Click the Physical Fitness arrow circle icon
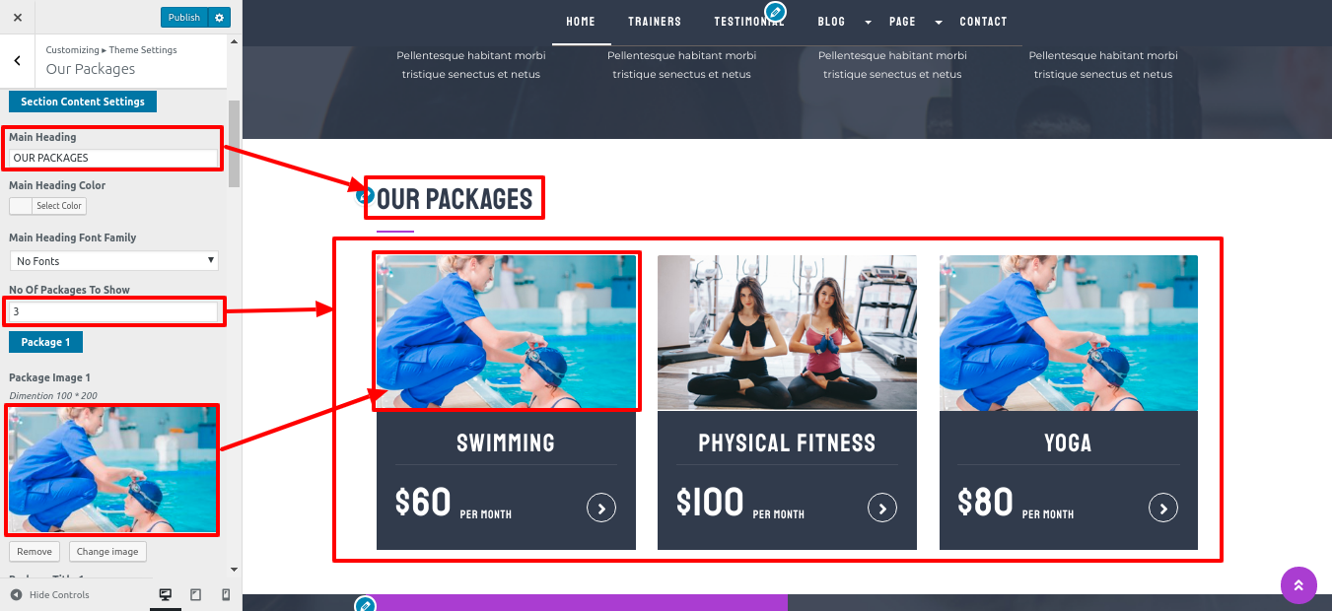This screenshot has height=611, width=1332. click(882, 508)
